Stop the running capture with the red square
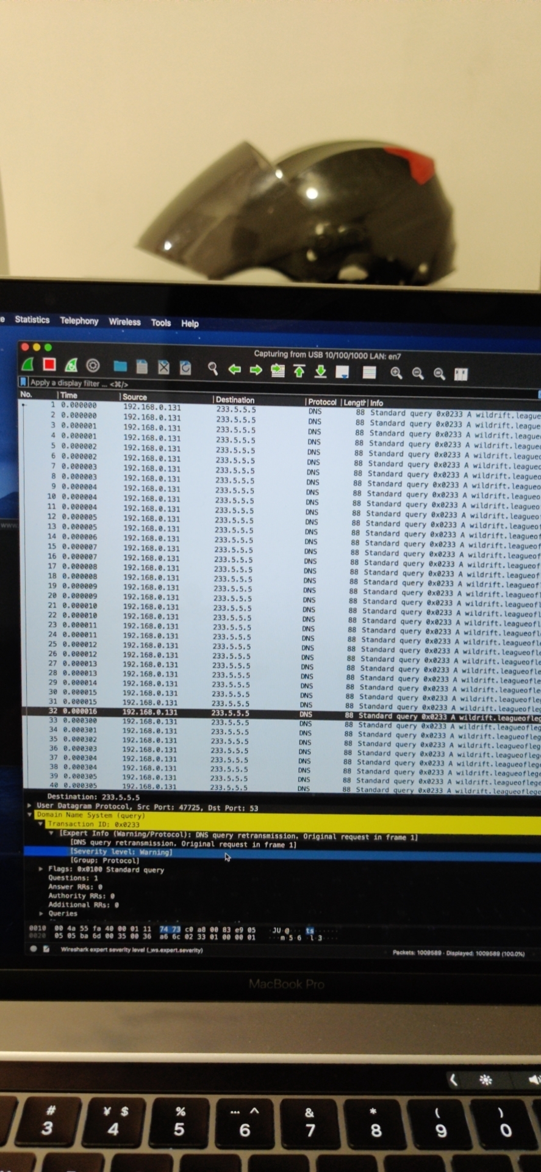 (x=49, y=364)
